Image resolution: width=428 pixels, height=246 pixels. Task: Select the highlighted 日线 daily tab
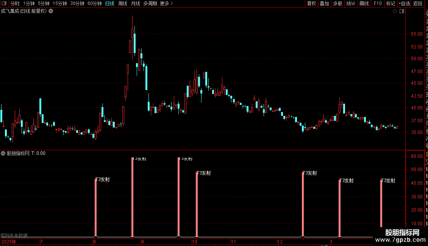pyautogui.click(x=110, y=3)
